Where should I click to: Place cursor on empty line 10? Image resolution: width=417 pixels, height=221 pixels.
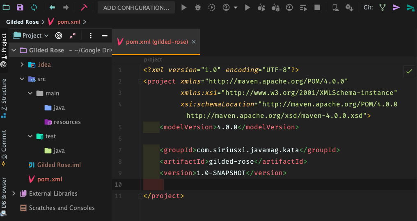pos(277,185)
